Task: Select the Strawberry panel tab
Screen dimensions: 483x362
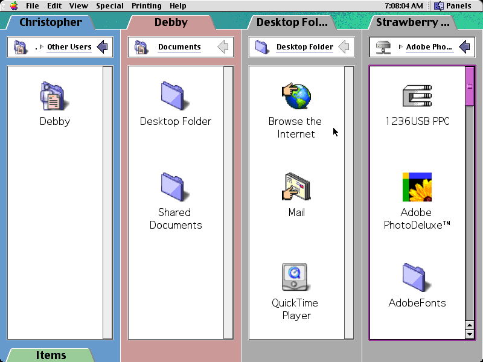Action: click(413, 22)
